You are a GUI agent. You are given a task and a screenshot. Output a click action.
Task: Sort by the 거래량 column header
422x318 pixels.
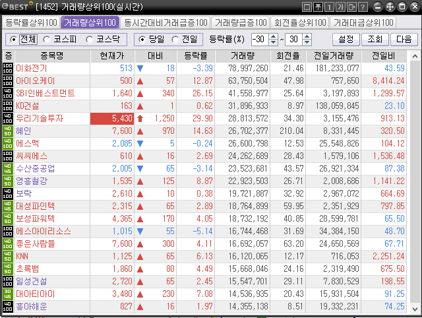coord(243,56)
